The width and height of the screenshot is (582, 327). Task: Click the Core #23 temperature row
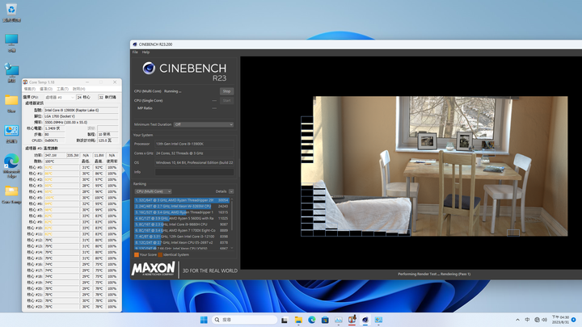pyautogui.click(x=72, y=307)
